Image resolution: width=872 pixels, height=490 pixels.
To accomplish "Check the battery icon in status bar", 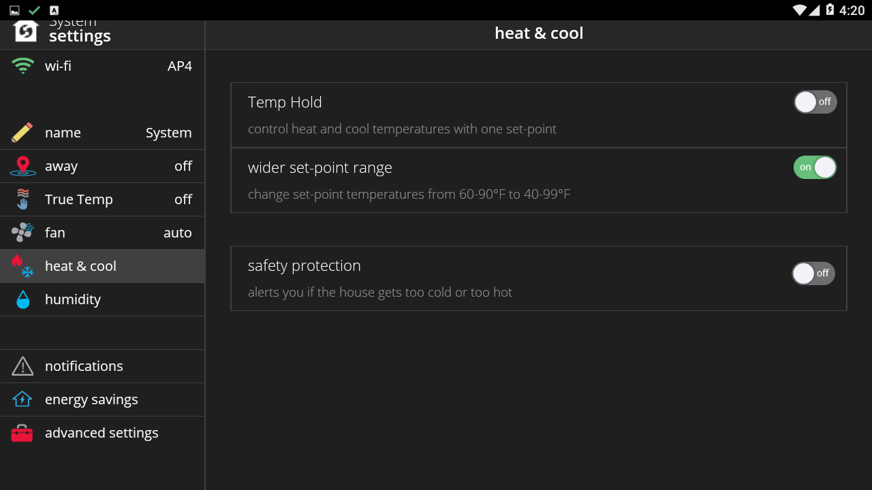I will (830, 10).
